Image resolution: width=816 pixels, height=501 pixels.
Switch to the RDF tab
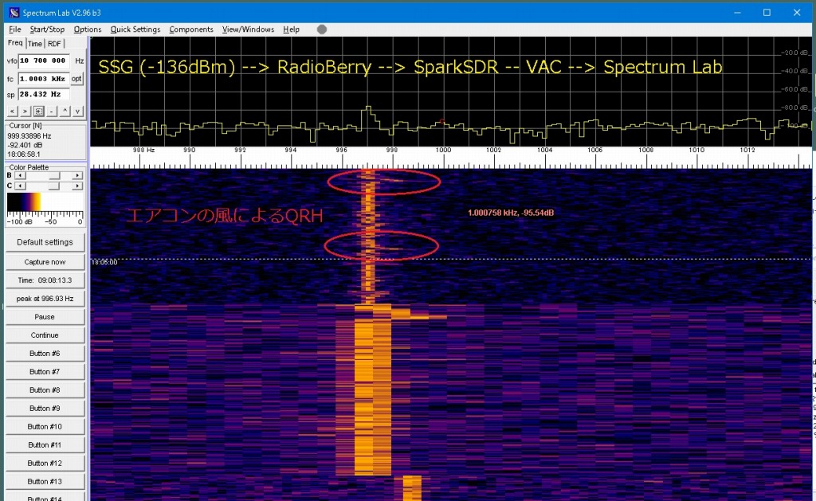(x=54, y=44)
